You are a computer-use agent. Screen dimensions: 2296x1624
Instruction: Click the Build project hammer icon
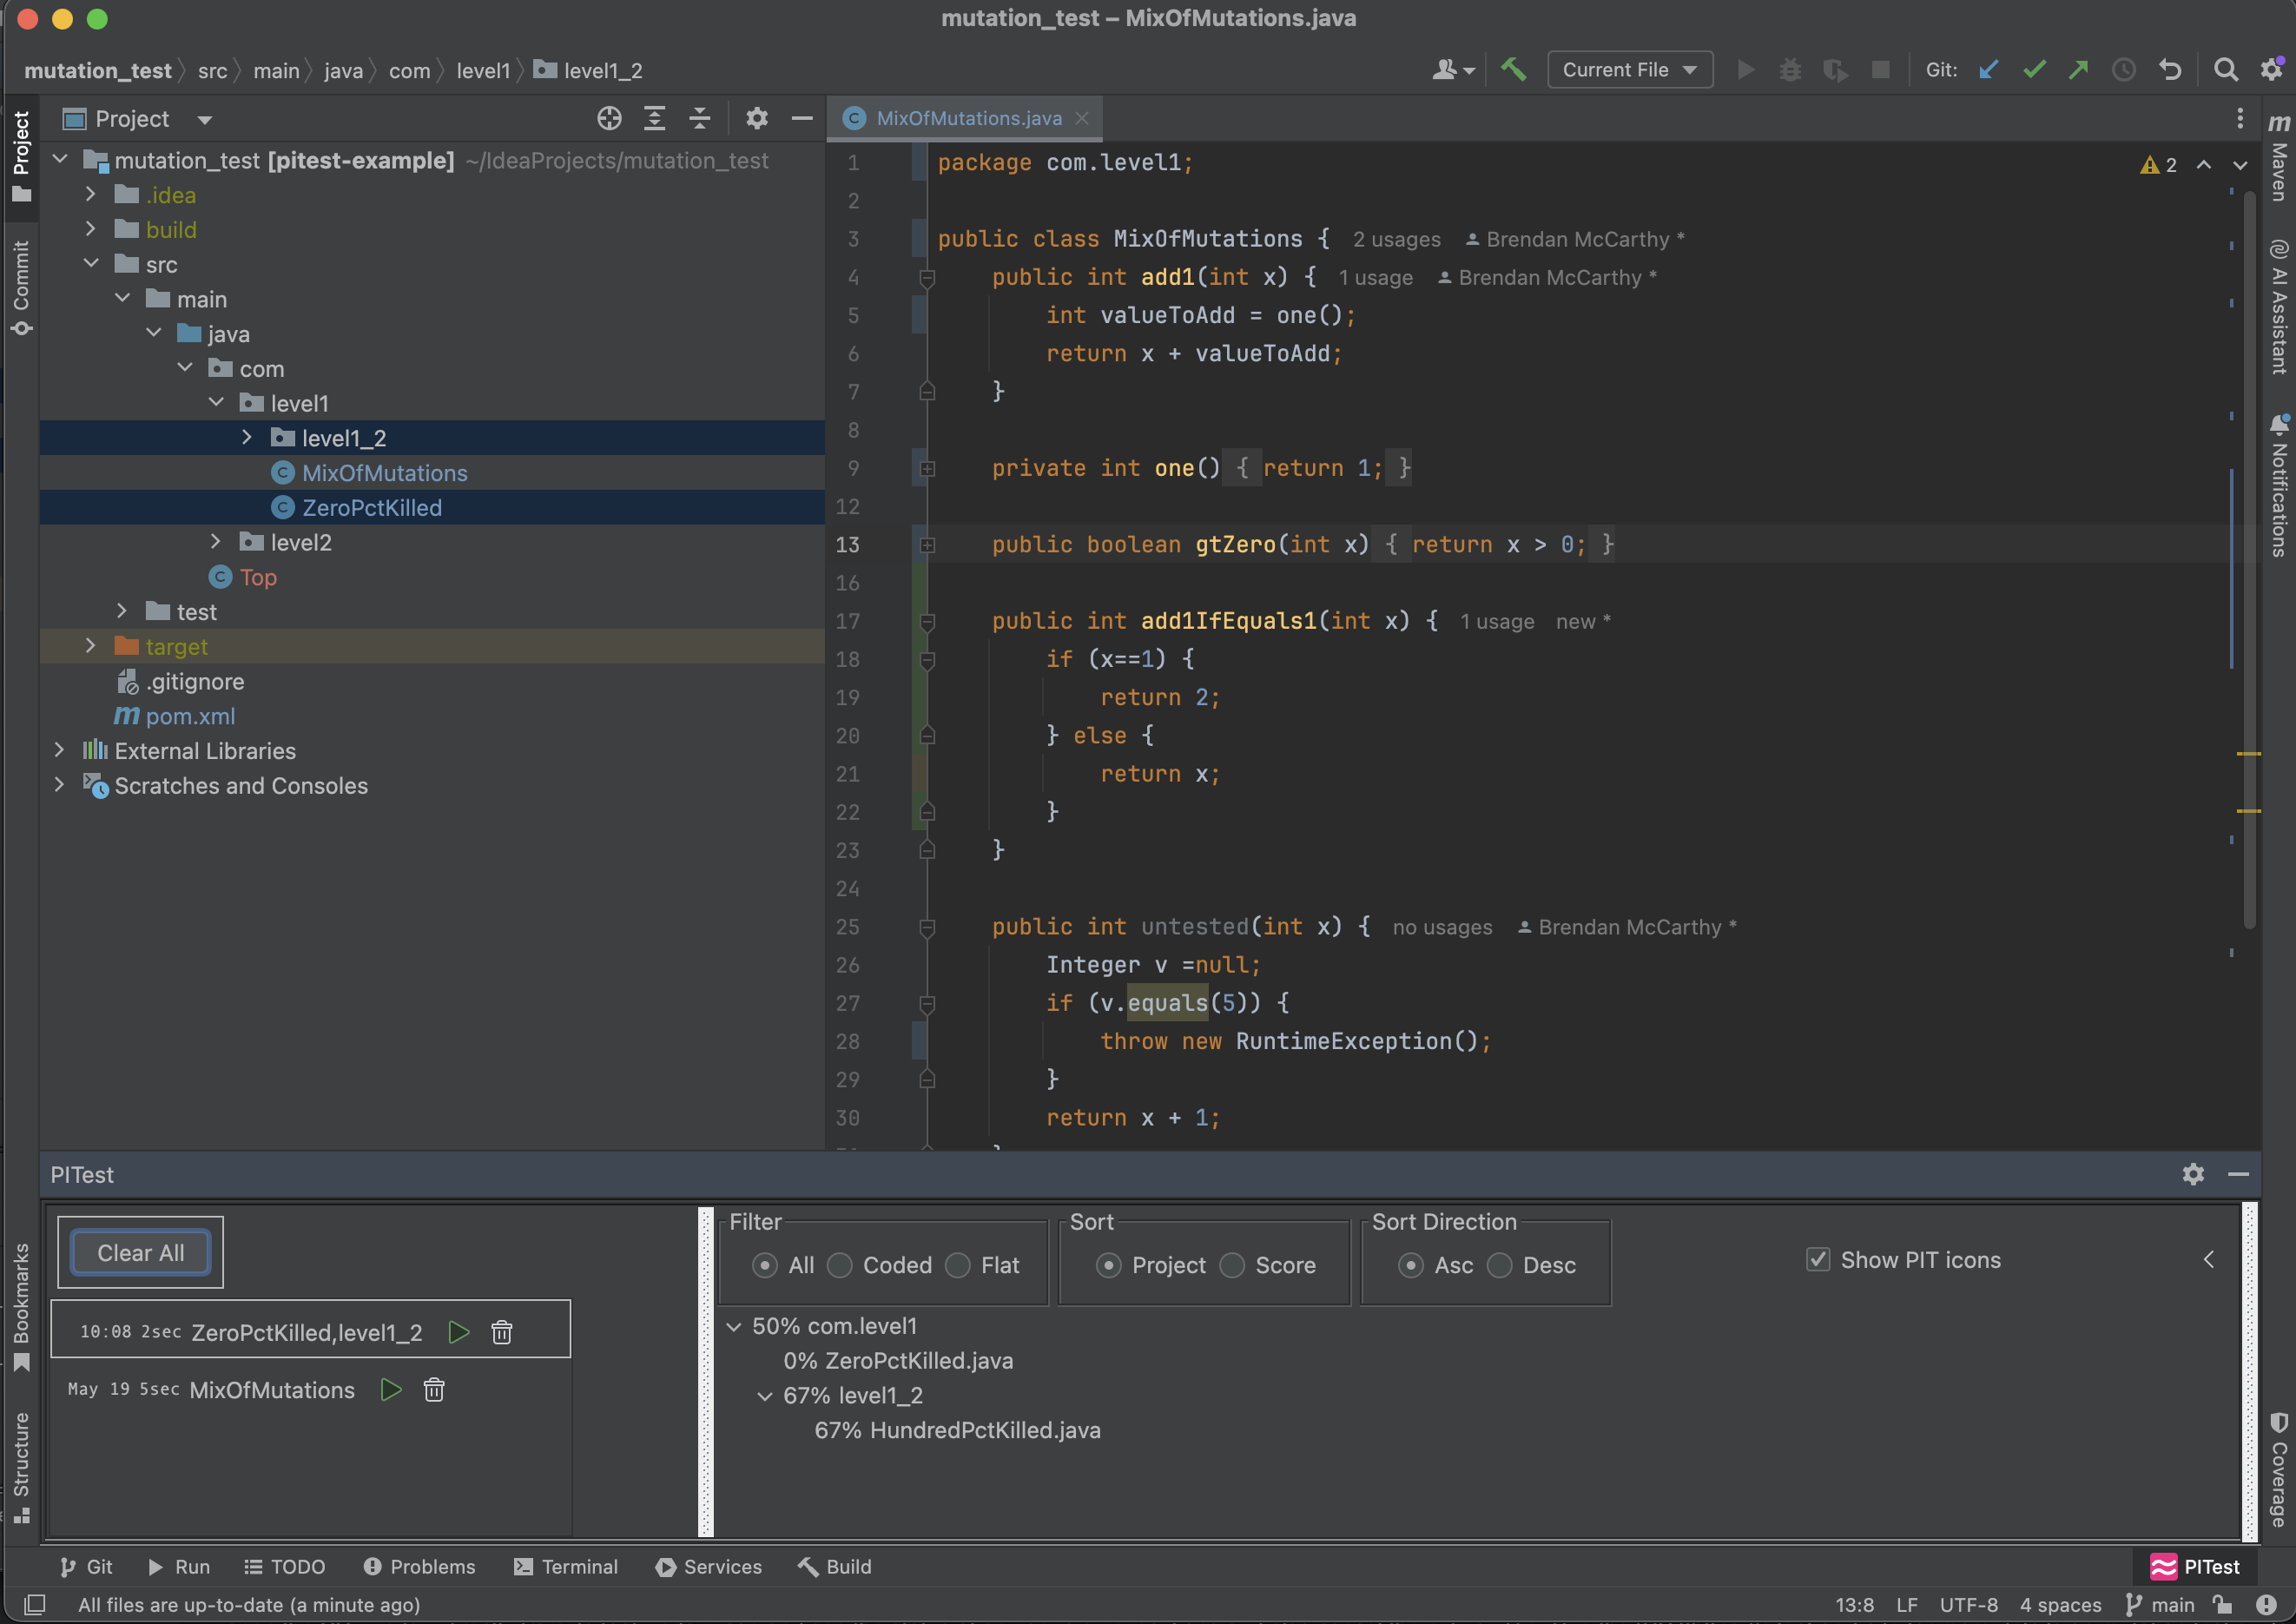(1513, 70)
